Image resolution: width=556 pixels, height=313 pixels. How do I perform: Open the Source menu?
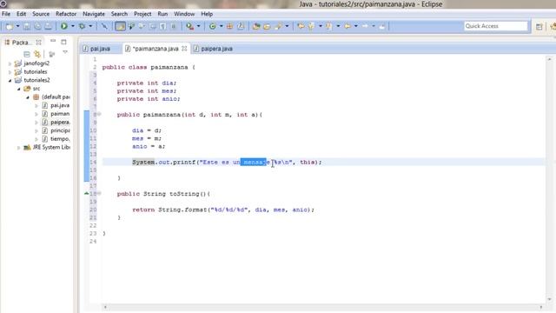point(41,14)
